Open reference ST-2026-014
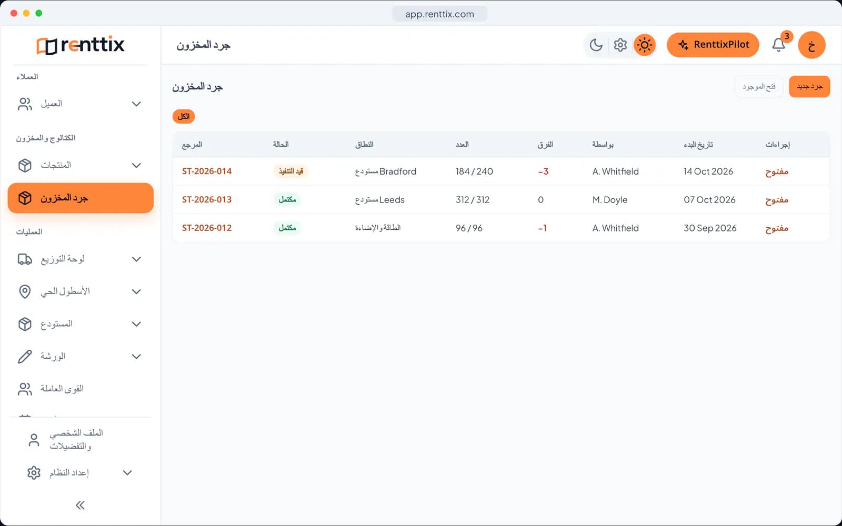Image resolution: width=842 pixels, height=526 pixels. [x=207, y=171]
